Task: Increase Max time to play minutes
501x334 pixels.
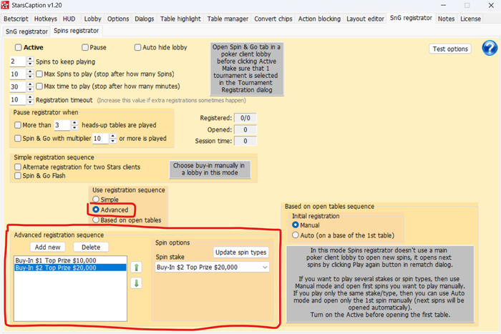Action: (30, 84)
